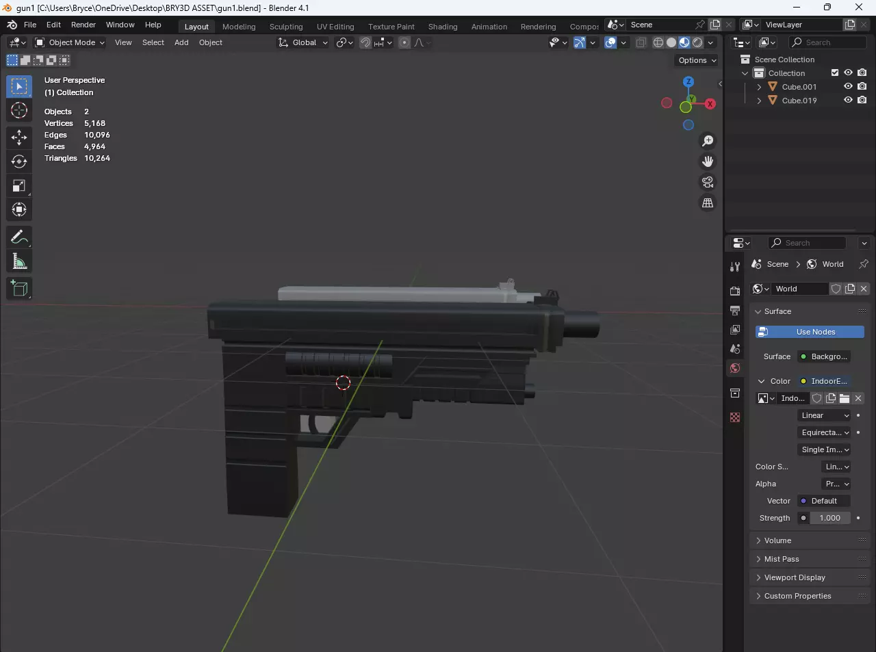This screenshot has width=876, height=652.
Task: Click the Use Nodes button
Action: 810,332
